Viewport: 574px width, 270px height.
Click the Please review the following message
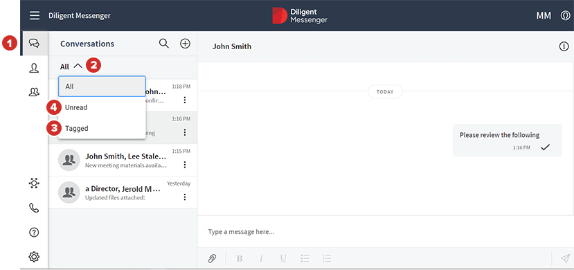[507, 141]
